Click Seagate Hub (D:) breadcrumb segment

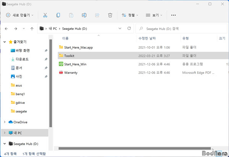(x=74, y=29)
